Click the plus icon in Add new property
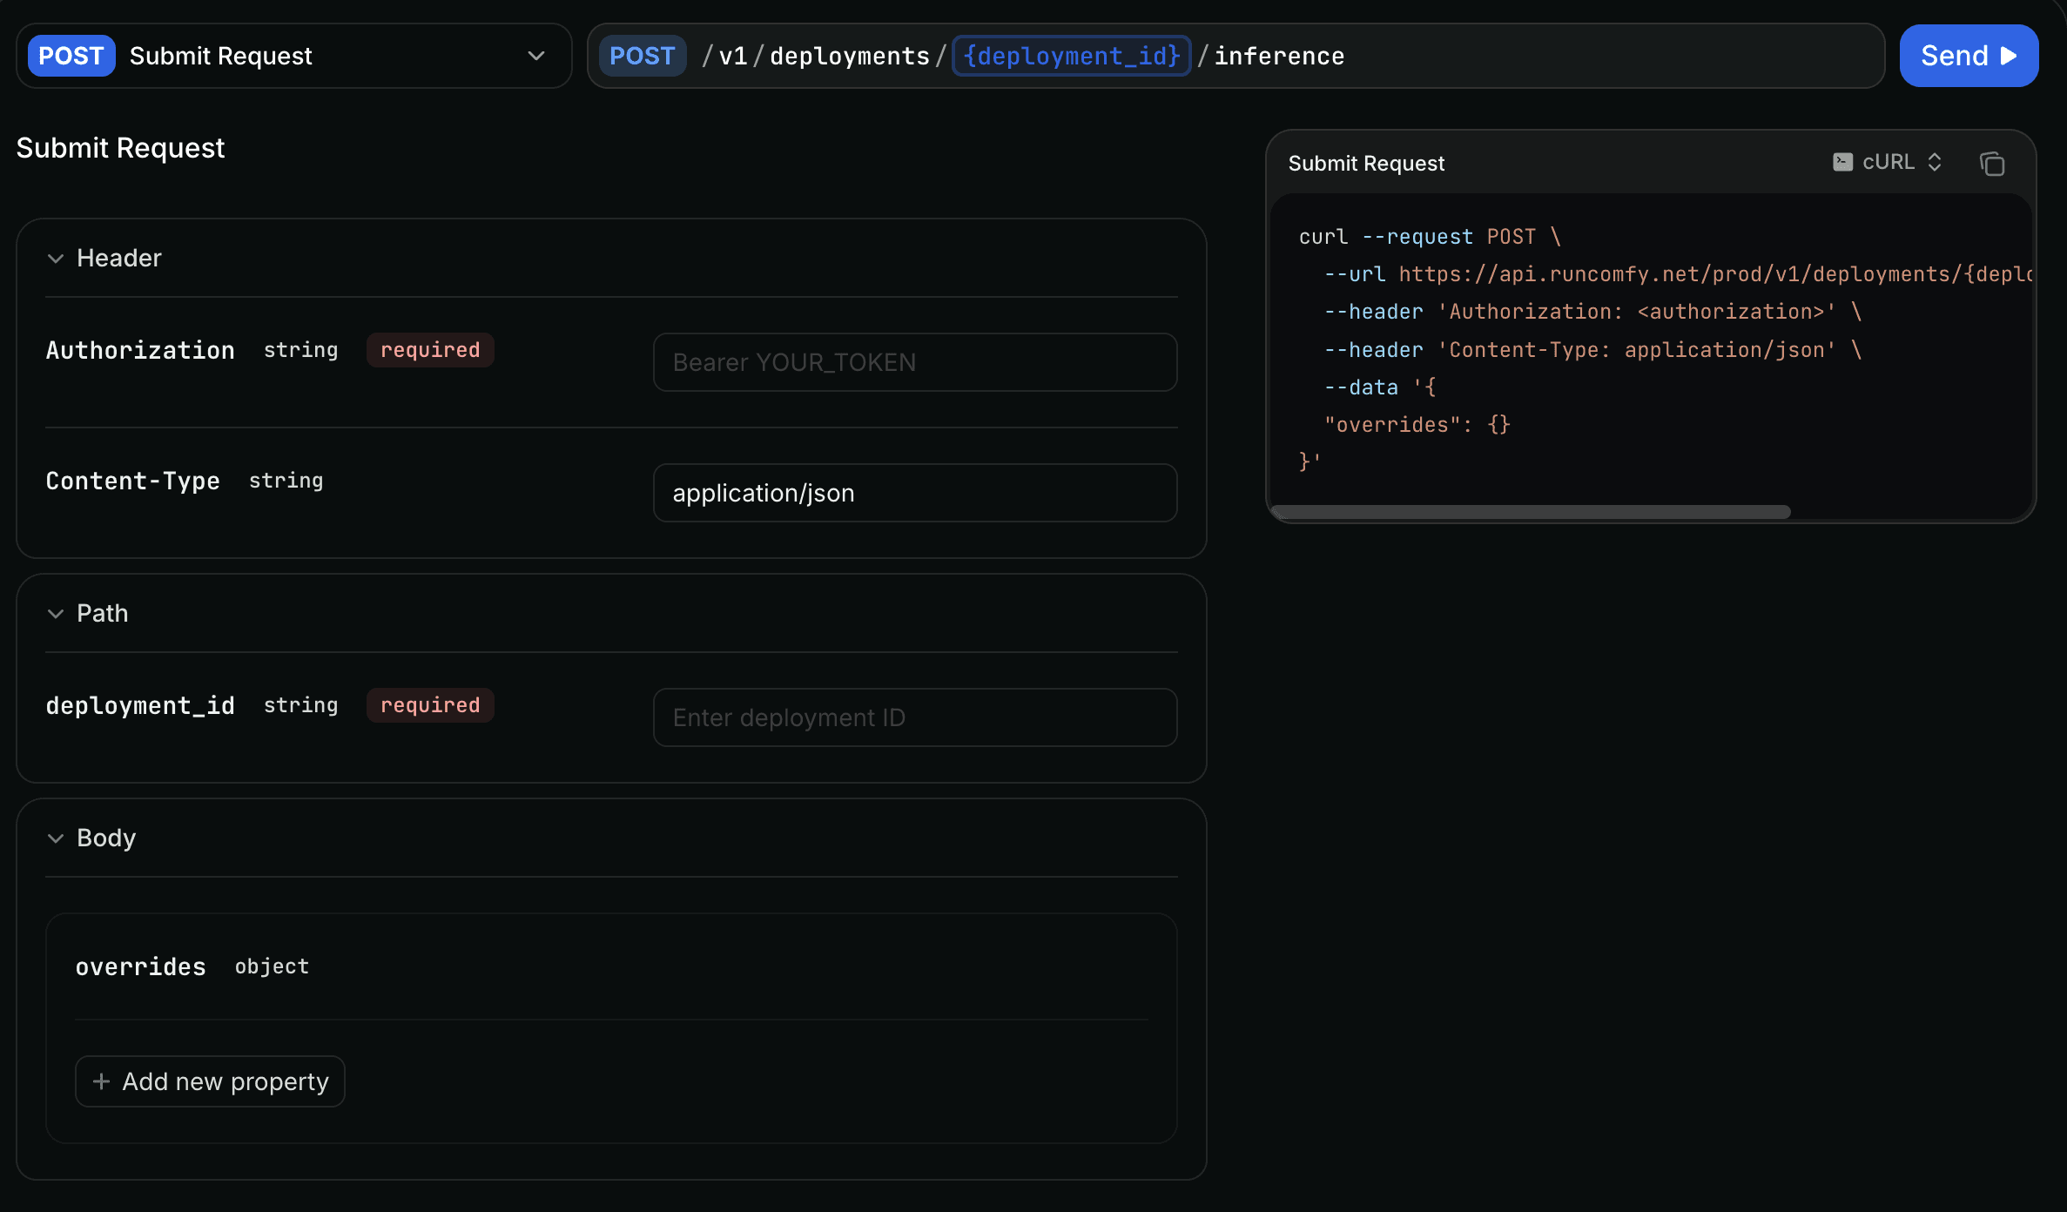The width and height of the screenshot is (2067, 1212). (x=102, y=1081)
